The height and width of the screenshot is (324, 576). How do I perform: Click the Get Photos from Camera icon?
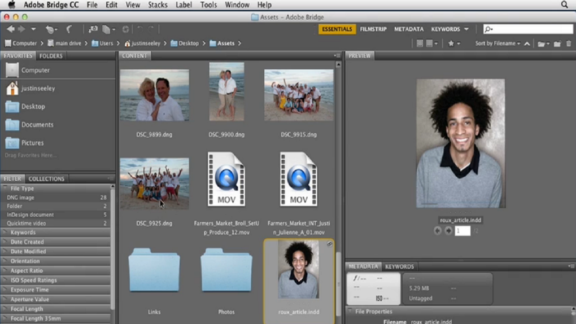click(x=93, y=29)
